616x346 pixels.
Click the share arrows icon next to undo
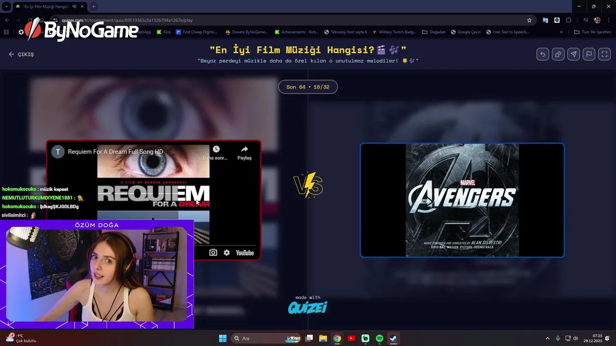[x=558, y=54]
